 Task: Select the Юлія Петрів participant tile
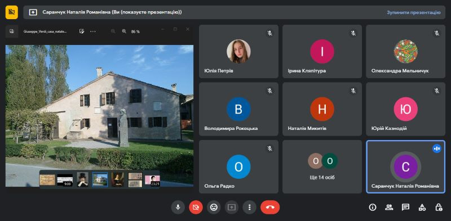coord(238,51)
